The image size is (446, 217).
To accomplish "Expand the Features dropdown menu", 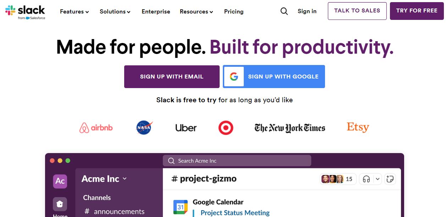I will [75, 12].
